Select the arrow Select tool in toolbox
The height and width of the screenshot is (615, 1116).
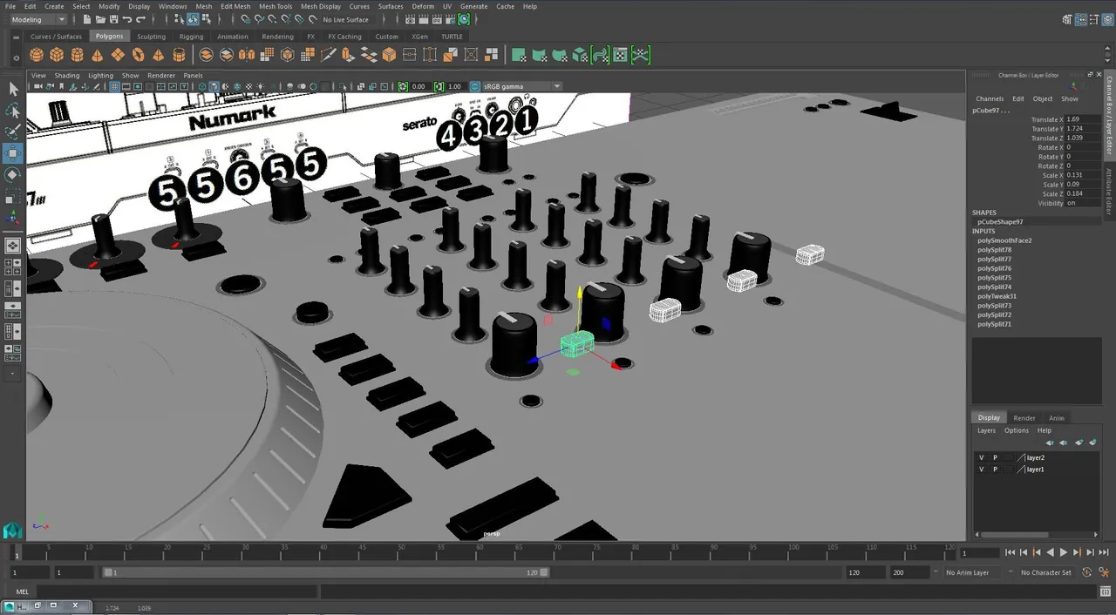pyautogui.click(x=13, y=89)
